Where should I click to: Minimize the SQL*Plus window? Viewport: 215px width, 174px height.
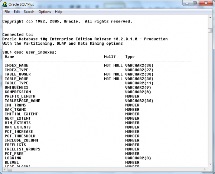187,3
